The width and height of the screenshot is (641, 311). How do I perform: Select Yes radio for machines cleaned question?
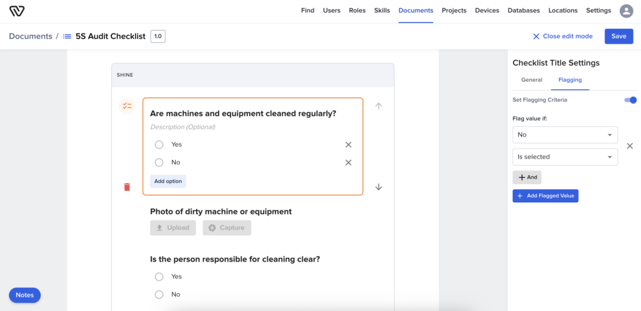pos(159,144)
